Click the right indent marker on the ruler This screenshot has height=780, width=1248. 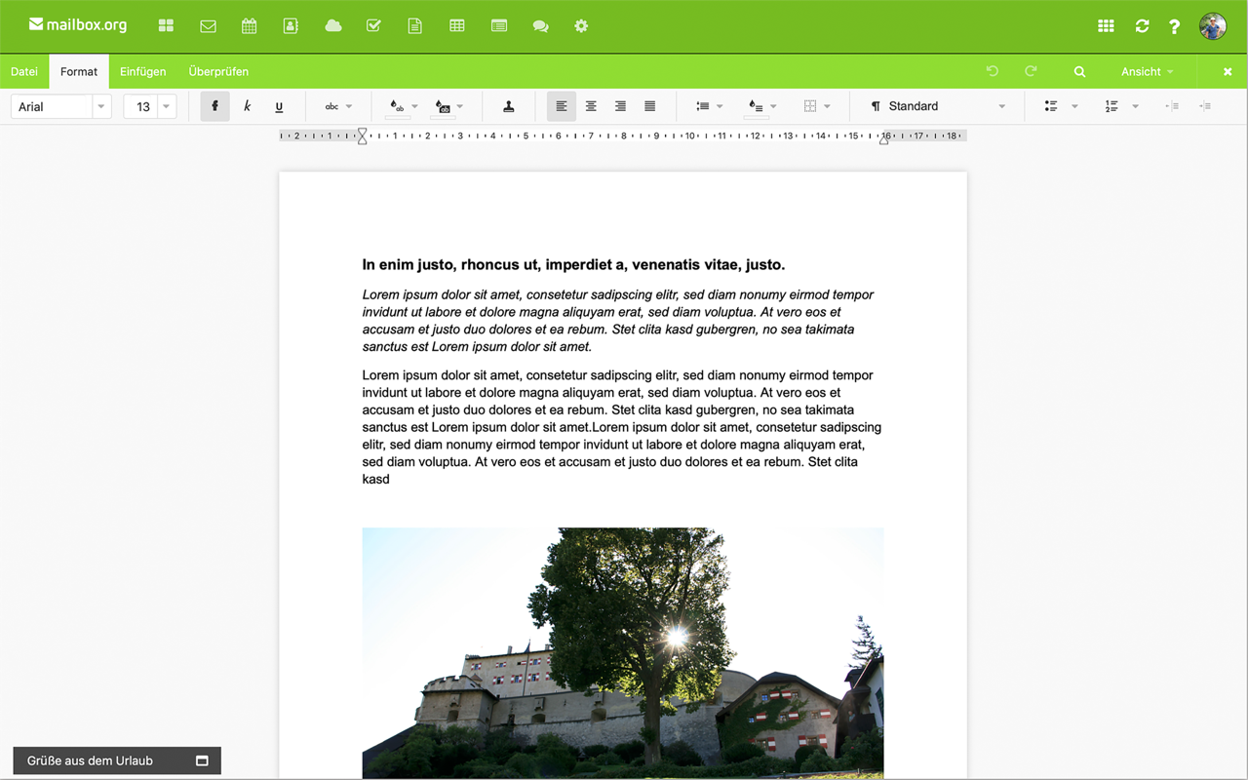click(x=884, y=140)
